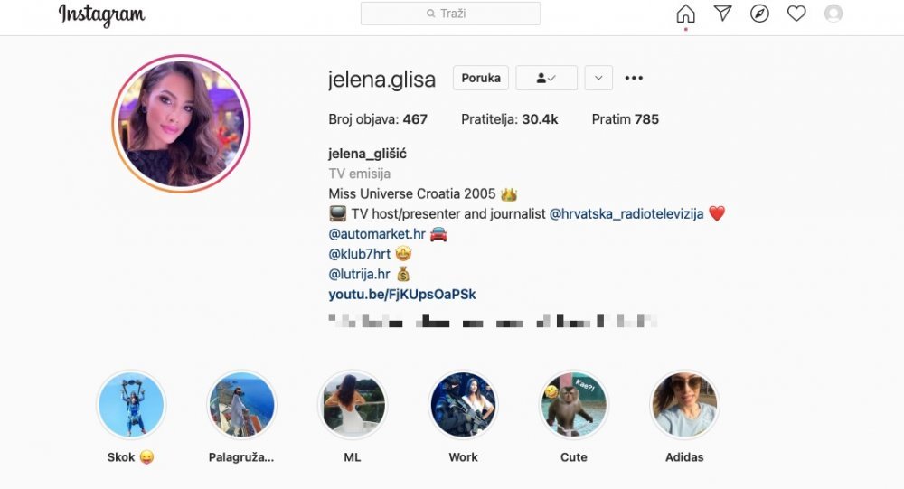Click the Instagram logo

click(x=101, y=15)
